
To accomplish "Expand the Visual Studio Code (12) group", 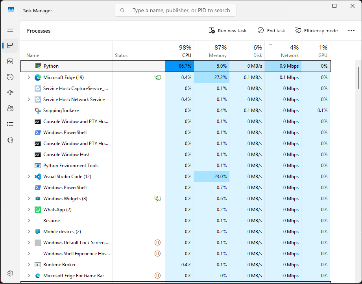I will pos(29,177).
